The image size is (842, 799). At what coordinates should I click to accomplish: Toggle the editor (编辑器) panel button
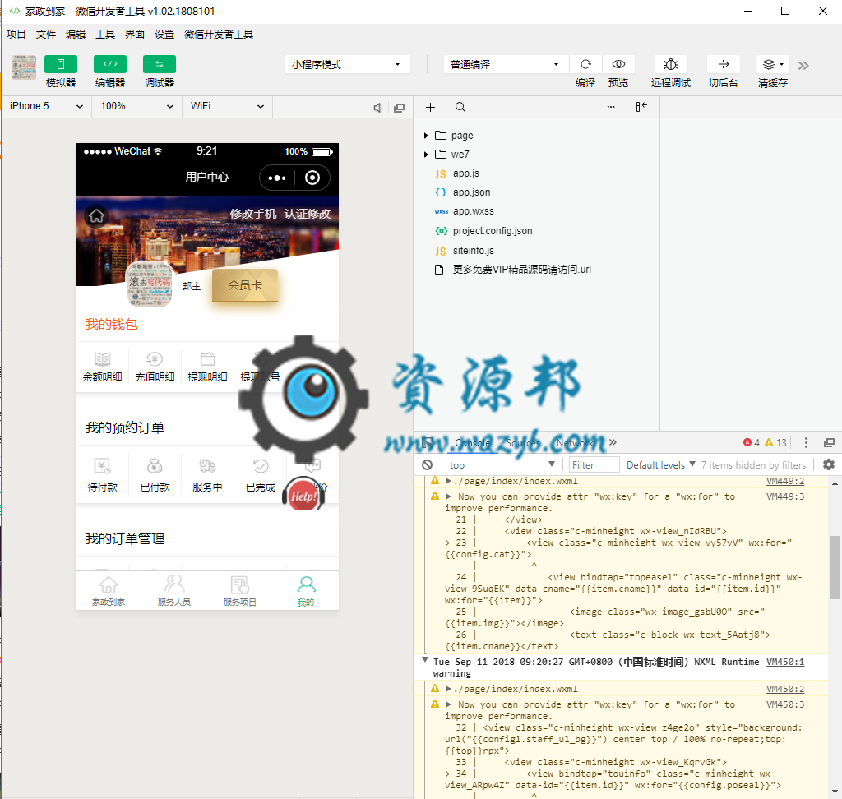110,64
